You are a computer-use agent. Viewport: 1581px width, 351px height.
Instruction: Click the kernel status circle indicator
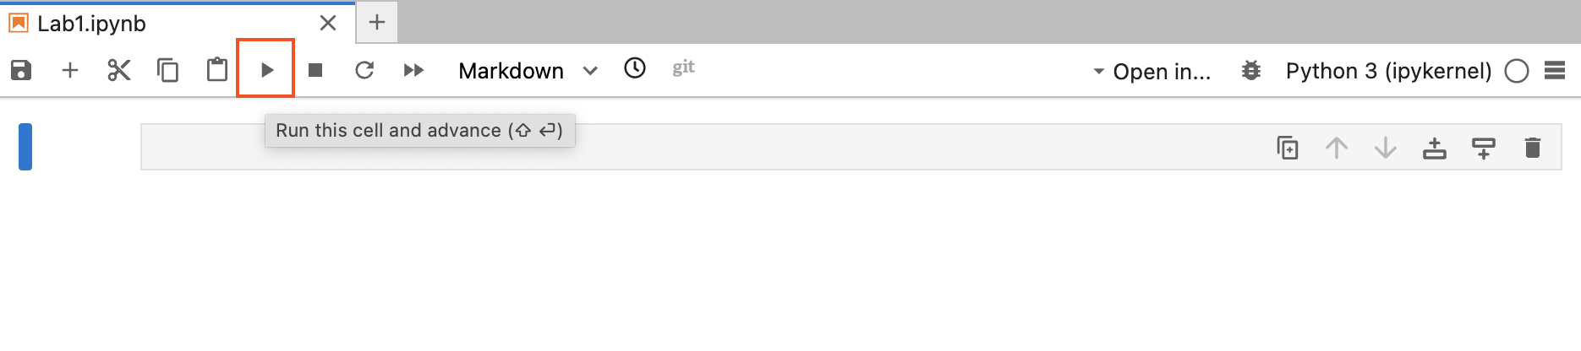click(1517, 71)
